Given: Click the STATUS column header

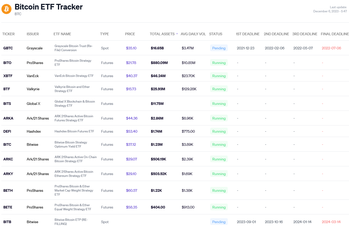Looking at the screenshot, I should [215, 34].
